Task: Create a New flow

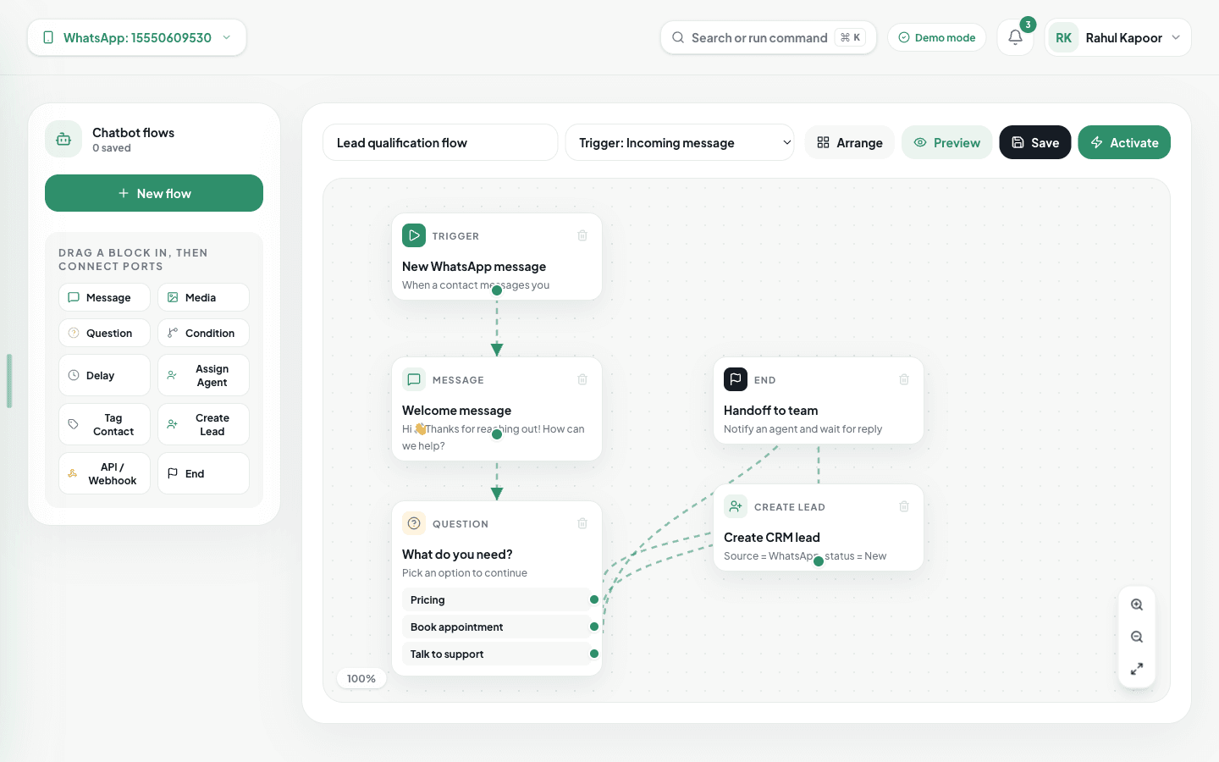Action: coord(154,193)
